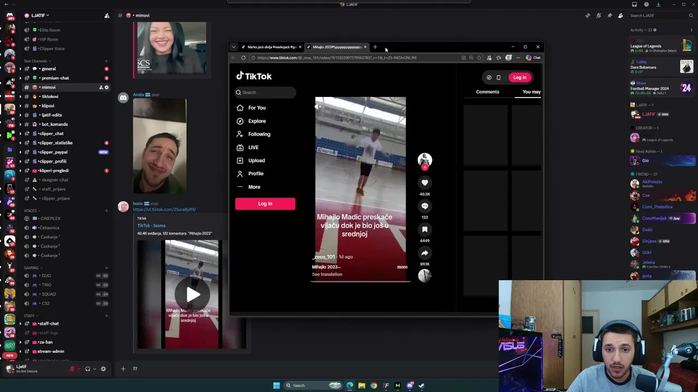Bookmark the TikTok video via favorites icon

(425, 229)
